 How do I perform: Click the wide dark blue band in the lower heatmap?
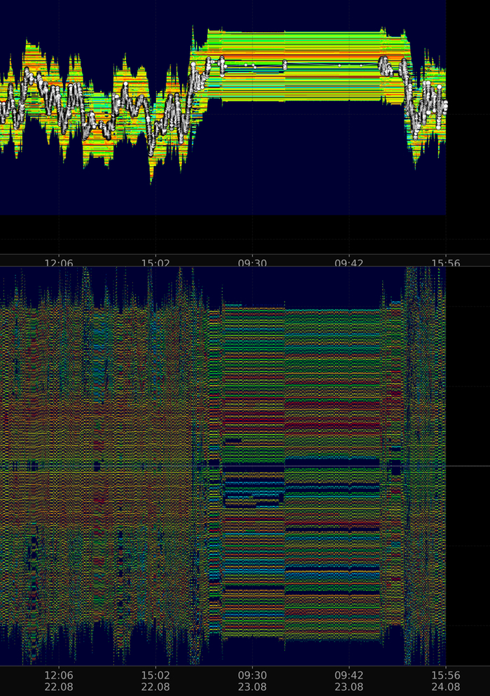[x=332, y=463]
